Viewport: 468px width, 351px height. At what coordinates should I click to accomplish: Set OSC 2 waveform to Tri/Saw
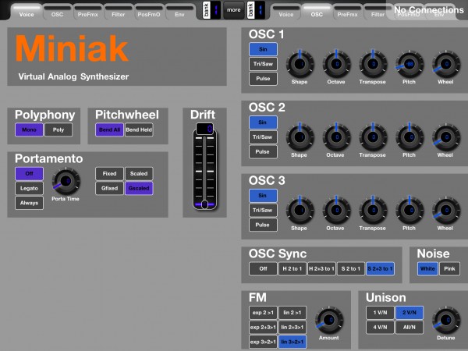263,137
